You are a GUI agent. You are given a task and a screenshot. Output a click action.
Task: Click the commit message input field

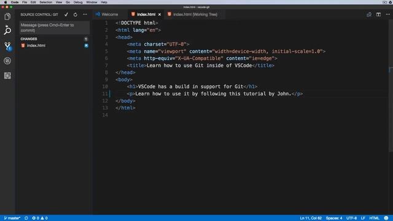(55, 28)
